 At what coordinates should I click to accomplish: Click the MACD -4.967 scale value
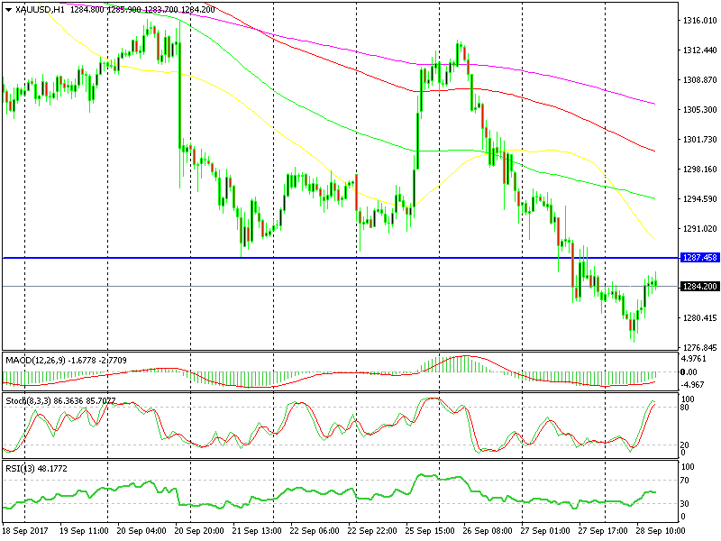(692, 385)
